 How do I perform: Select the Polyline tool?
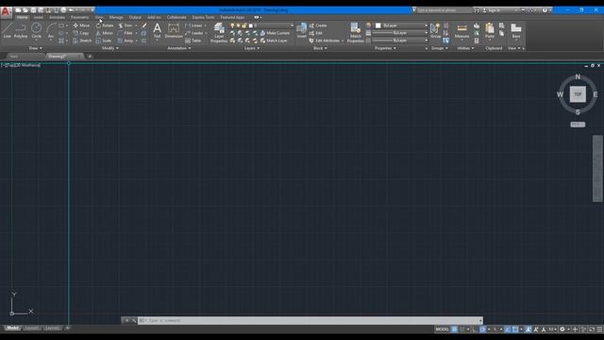(x=21, y=30)
